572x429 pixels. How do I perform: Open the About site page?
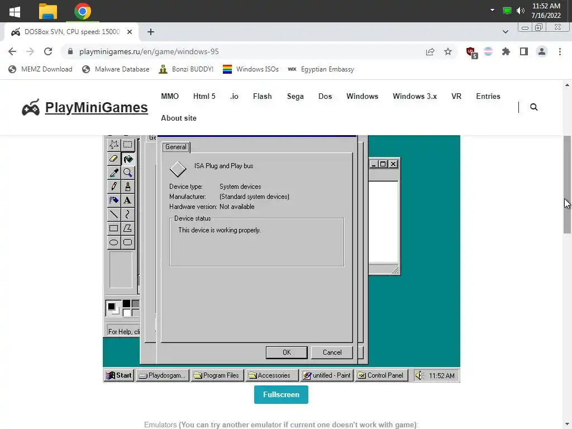tap(179, 118)
